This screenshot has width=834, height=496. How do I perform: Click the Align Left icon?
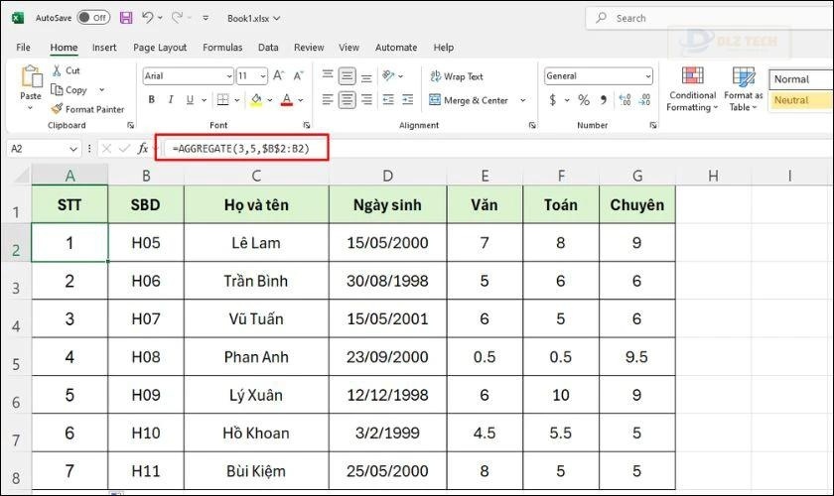pos(328,99)
